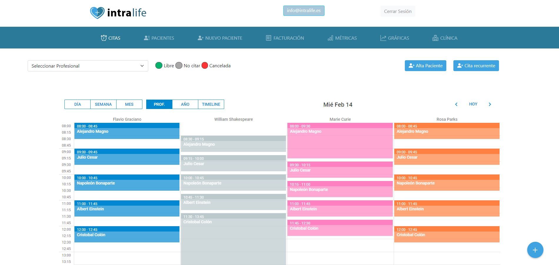The height and width of the screenshot is (265, 559).
Task: Click the Métricas bar chart icon
Action: (x=330, y=38)
